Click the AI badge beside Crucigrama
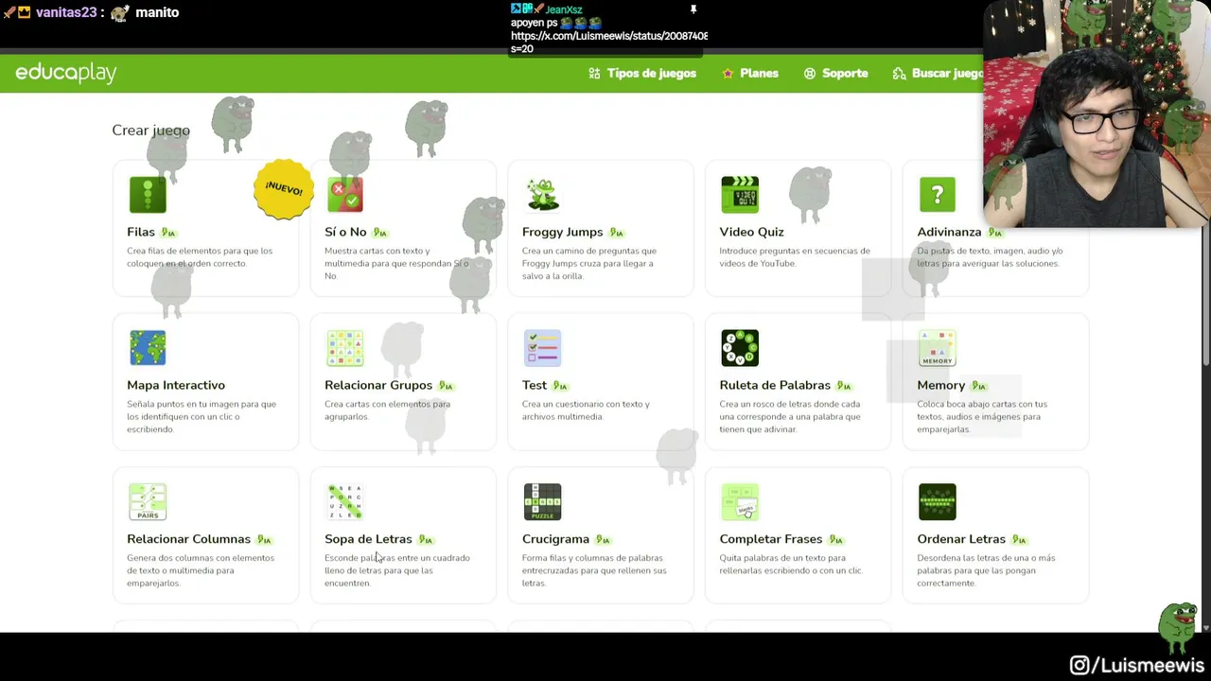Image resolution: width=1211 pixels, height=681 pixels. tap(604, 540)
